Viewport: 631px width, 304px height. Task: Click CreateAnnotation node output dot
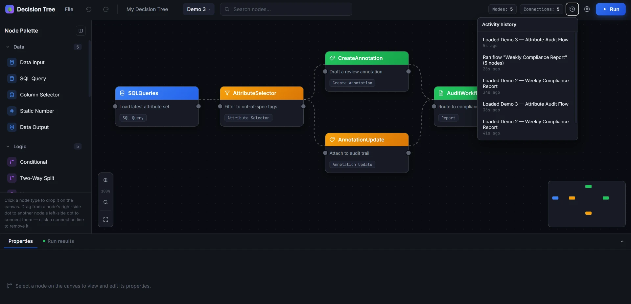click(409, 71)
